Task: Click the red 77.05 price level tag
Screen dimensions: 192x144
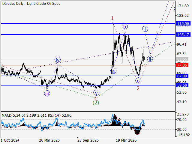Action: tap(182, 65)
